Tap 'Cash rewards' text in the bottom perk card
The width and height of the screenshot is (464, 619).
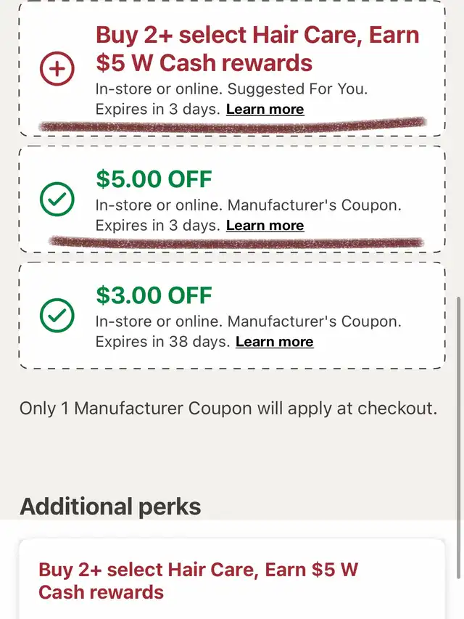(101, 593)
